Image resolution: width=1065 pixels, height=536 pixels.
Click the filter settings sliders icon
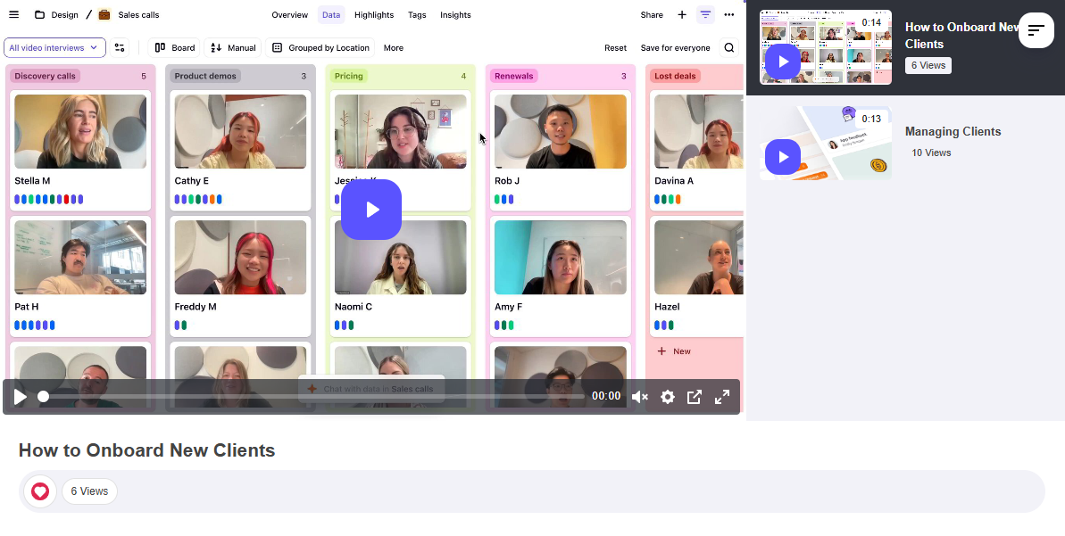120,47
